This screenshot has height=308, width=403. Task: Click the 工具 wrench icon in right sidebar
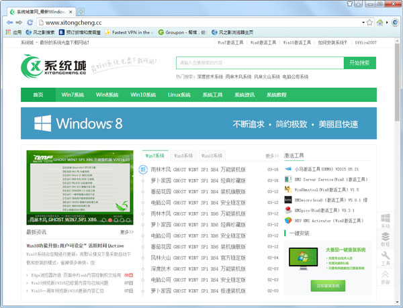(386, 258)
